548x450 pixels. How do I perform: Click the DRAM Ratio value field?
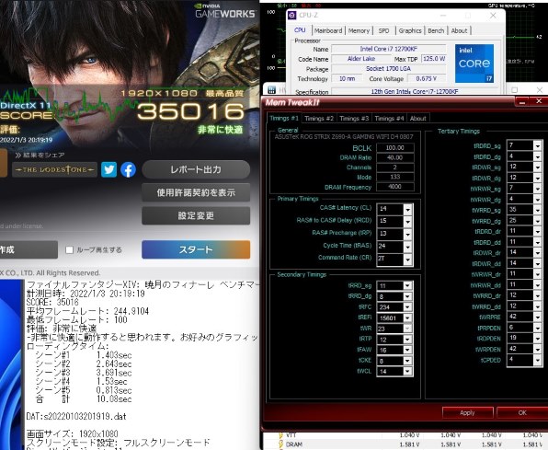coord(395,157)
